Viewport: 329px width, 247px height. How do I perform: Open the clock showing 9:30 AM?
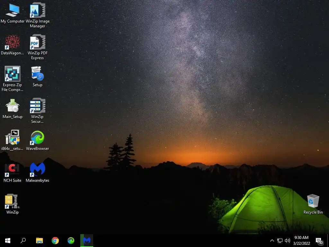point(301,241)
